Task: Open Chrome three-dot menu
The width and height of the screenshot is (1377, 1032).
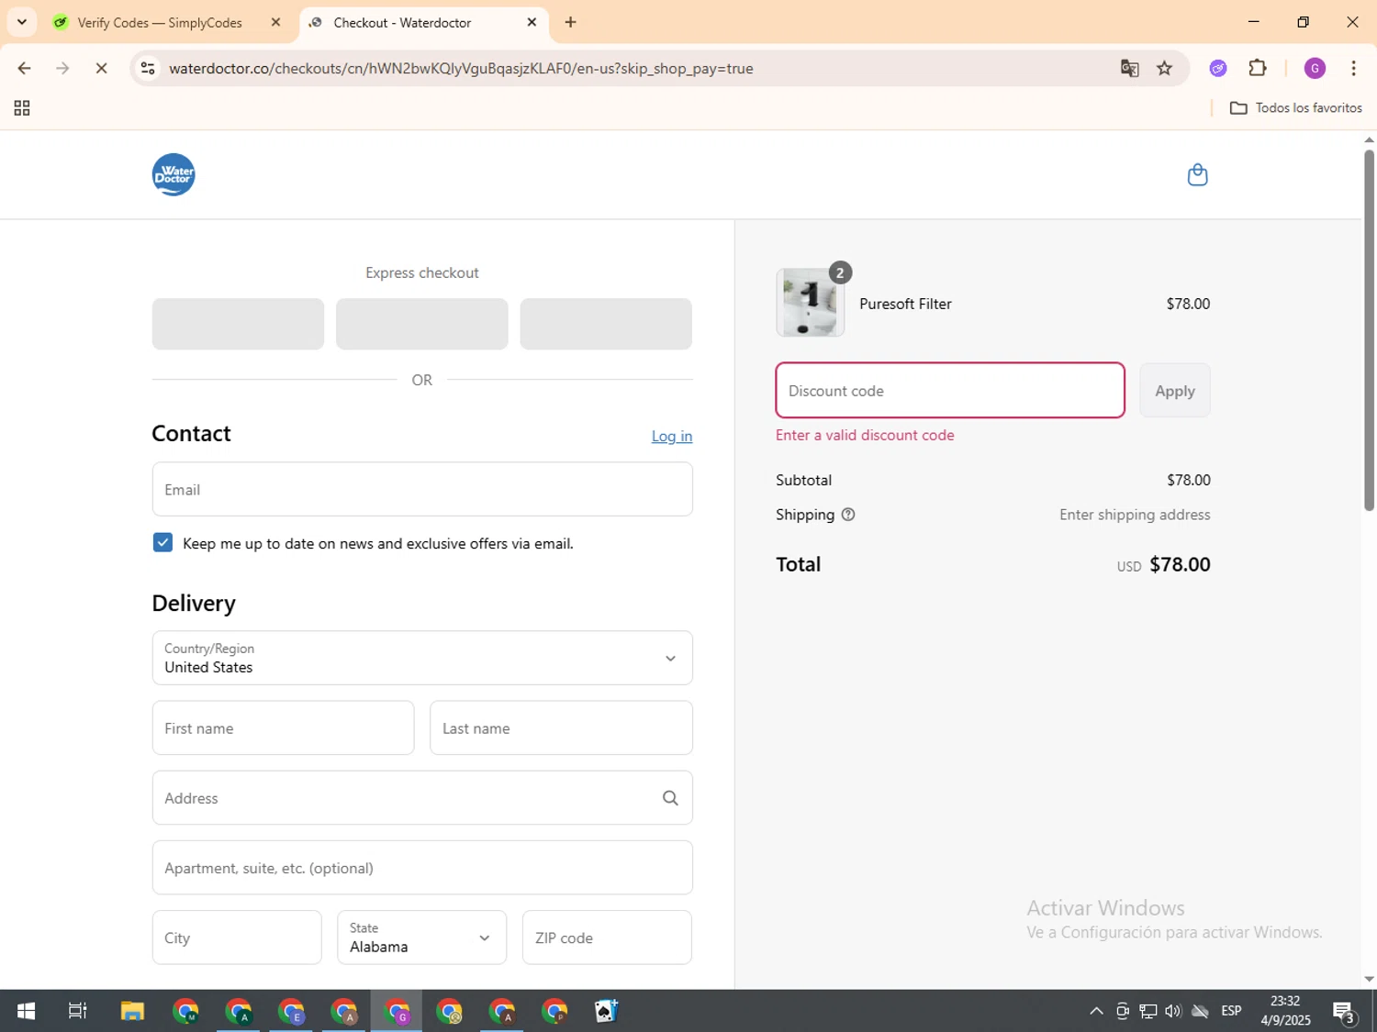Action: [1353, 68]
